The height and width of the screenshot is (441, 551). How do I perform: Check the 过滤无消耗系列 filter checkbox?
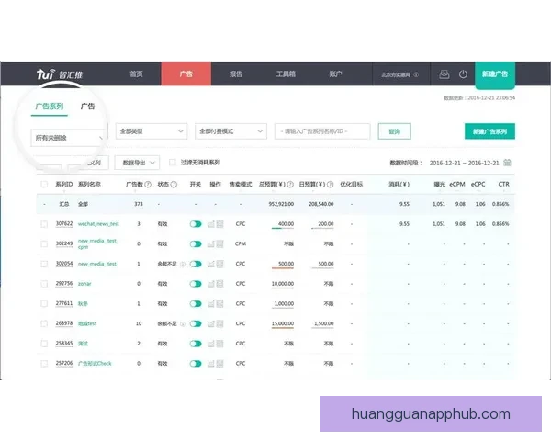coord(173,162)
